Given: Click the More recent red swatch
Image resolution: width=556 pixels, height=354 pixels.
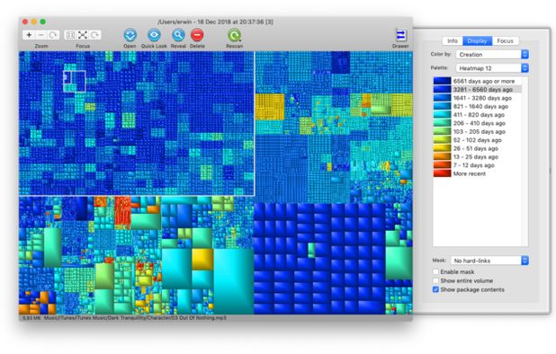Looking at the screenshot, I should pyautogui.click(x=442, y=173).
